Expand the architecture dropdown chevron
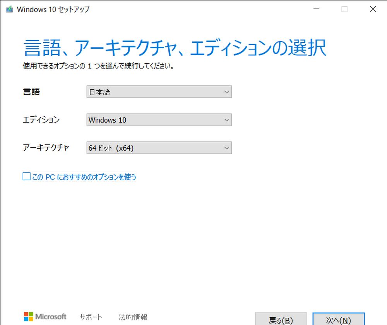This screenshot has height=325, width=387. pos(227,148)
